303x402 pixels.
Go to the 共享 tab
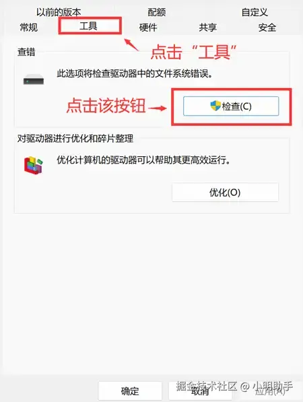[x=207, y=27]
